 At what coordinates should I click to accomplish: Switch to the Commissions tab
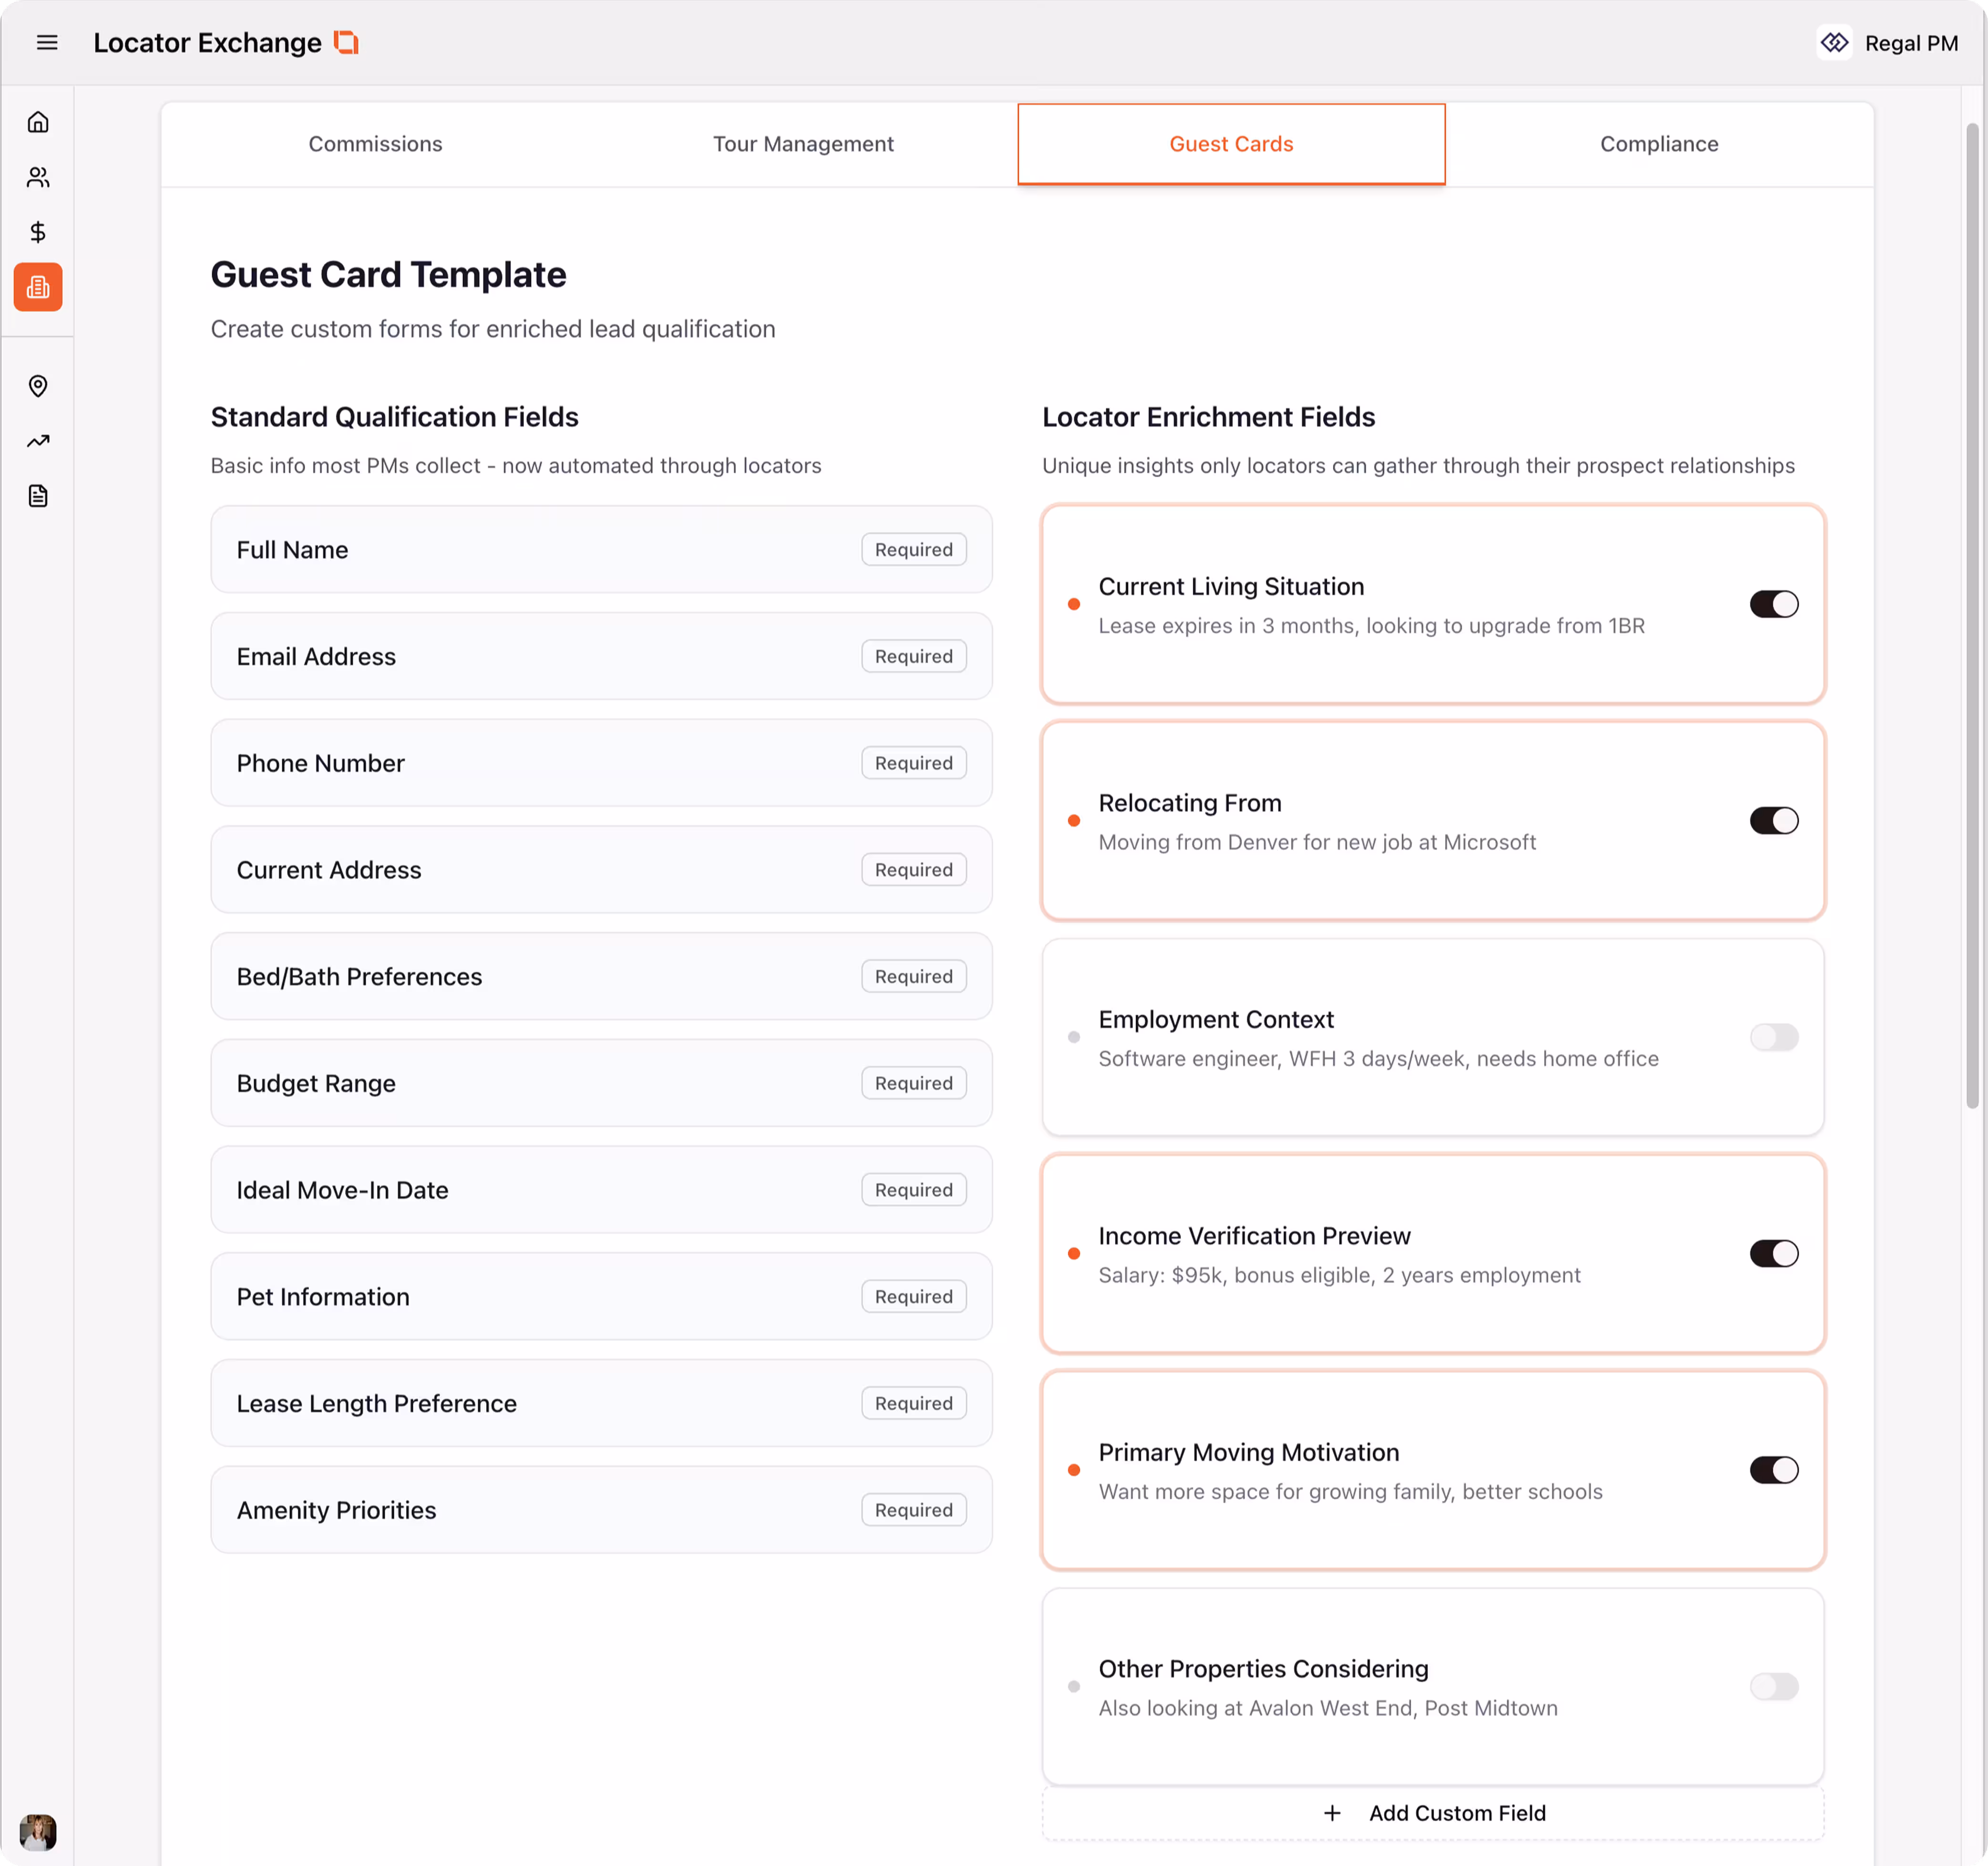pyautogui.click(x=375, y=144)
